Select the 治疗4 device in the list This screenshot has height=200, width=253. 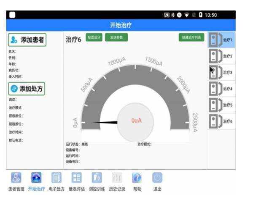point(221,89)
